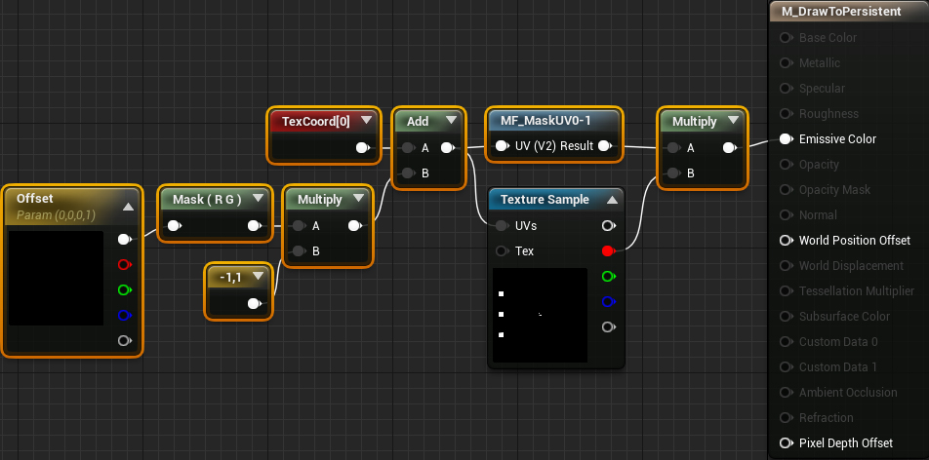The width and height of the screenshot is (929, 460).
Task: Click the left Multiply node's A input pin
Action: [x=299, y=225]
